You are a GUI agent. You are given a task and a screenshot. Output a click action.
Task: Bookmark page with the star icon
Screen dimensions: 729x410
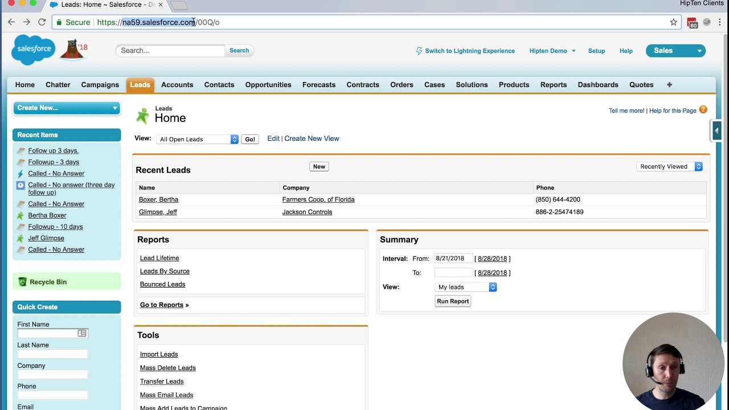click(674, 22)
